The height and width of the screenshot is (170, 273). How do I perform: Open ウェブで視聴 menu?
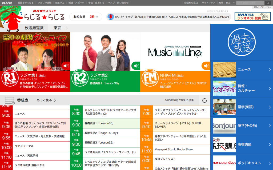(45, 3)
